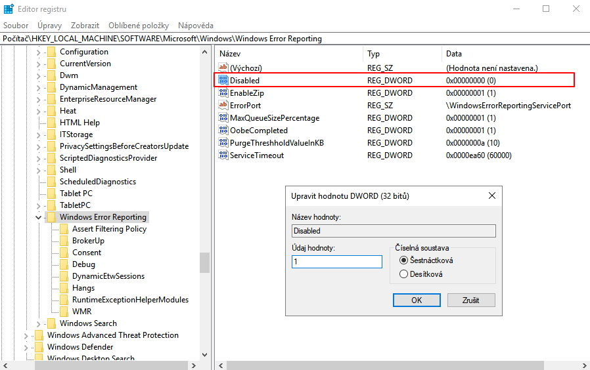This screenshot has height=370, width=590.
Task: Click the Windows Search folder icon
Action: (51, 323)
